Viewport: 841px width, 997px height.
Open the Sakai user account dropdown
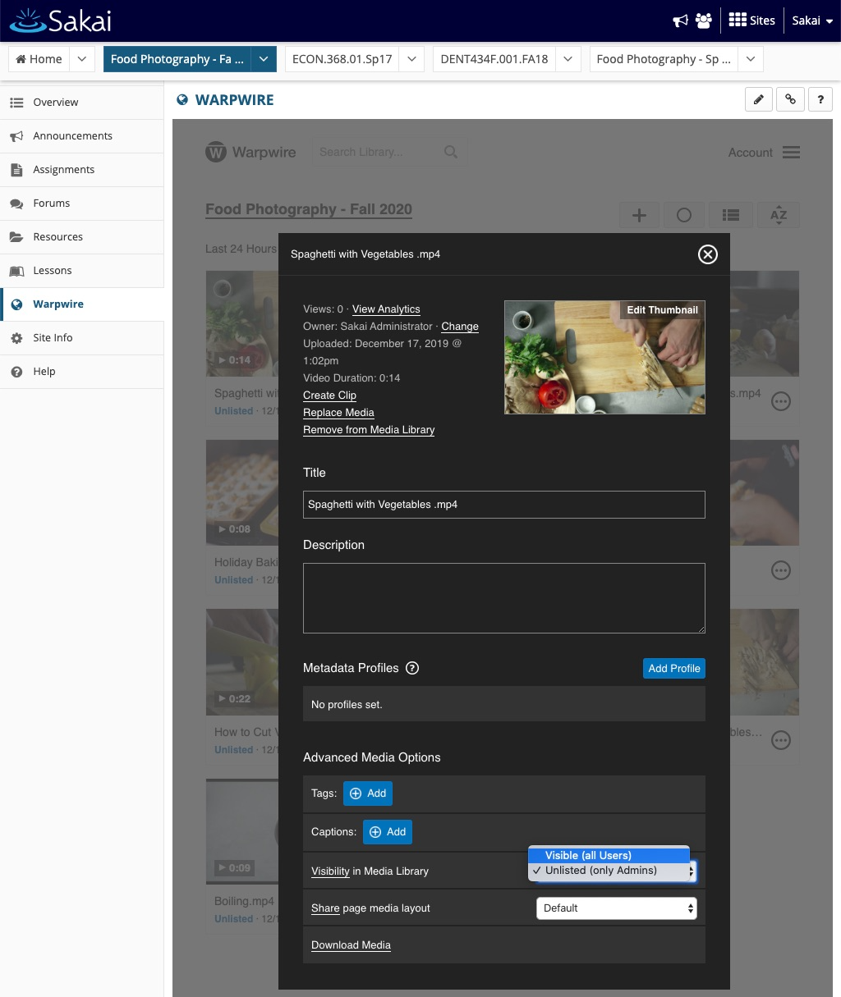[811, 21]
